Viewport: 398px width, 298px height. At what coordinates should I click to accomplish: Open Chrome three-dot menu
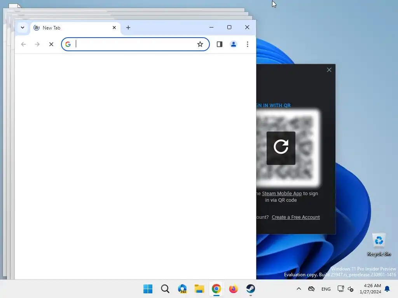(248, 44)
